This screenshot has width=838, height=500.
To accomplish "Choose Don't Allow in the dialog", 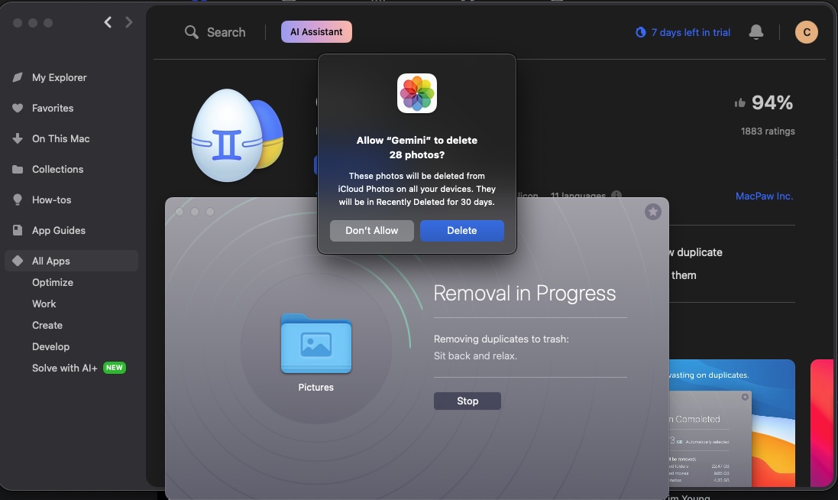I will point(371,230).
